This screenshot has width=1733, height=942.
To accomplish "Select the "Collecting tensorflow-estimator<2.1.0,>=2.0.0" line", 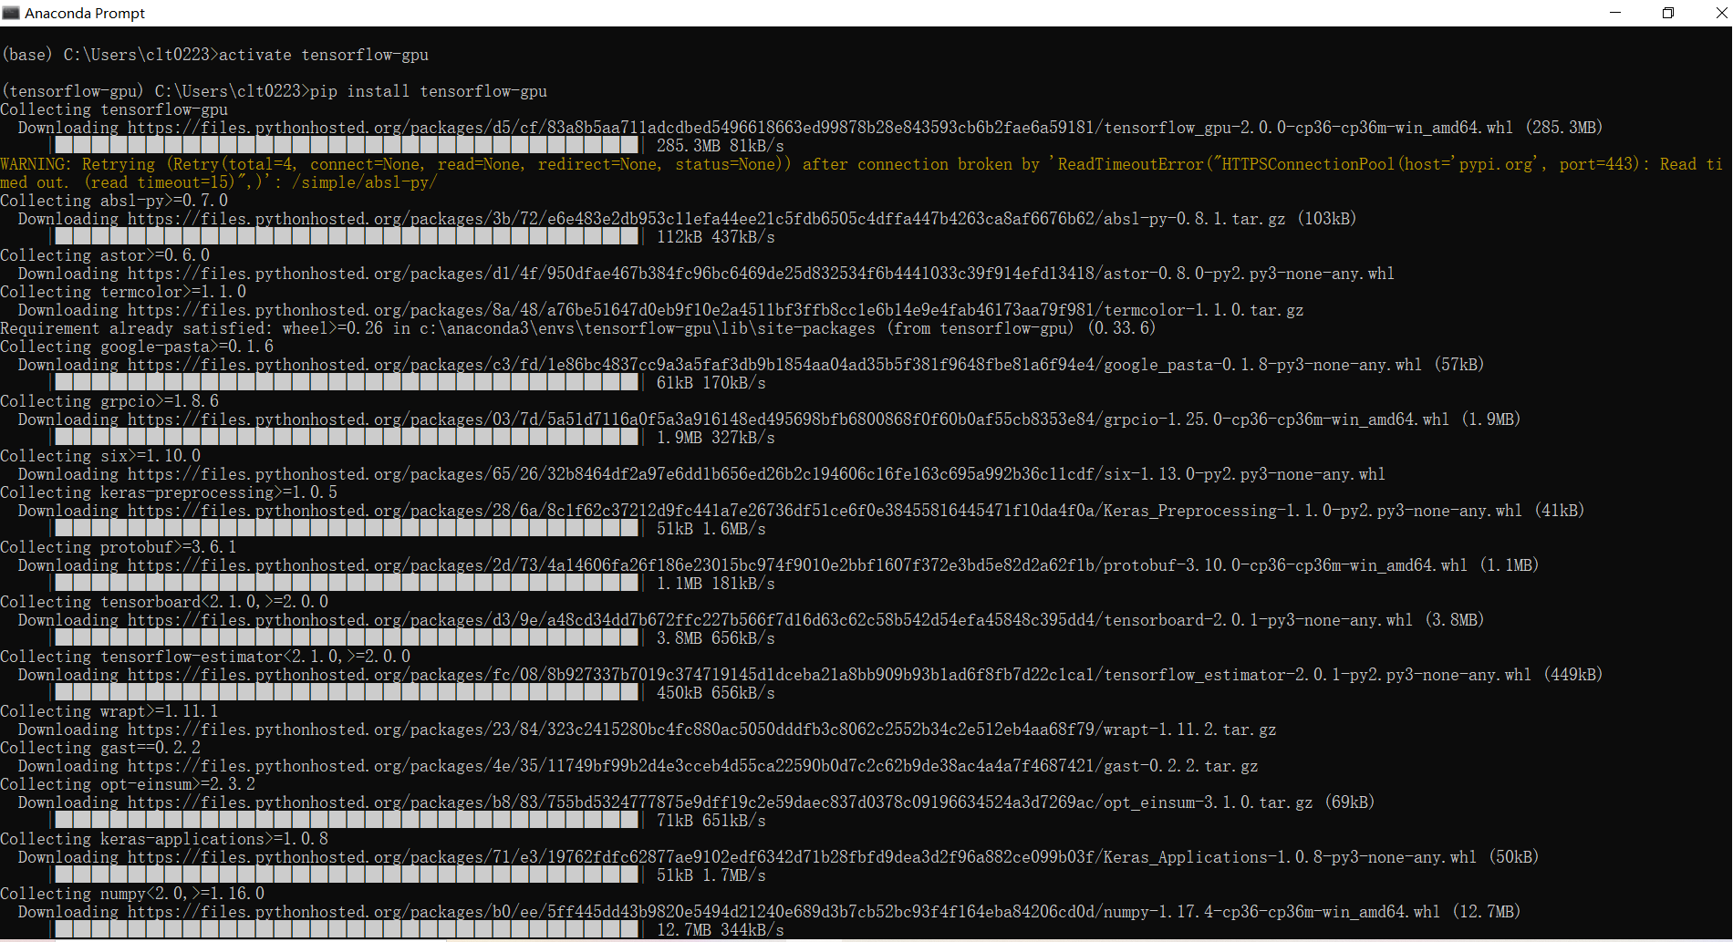I will tap(205, 657).
